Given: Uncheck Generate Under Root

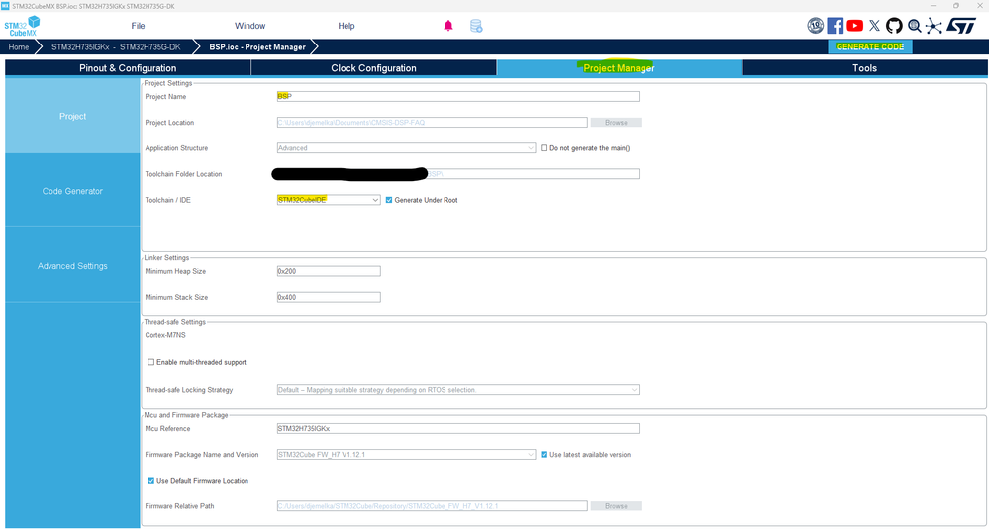Looking at the screenshot, I should [389, 200].
